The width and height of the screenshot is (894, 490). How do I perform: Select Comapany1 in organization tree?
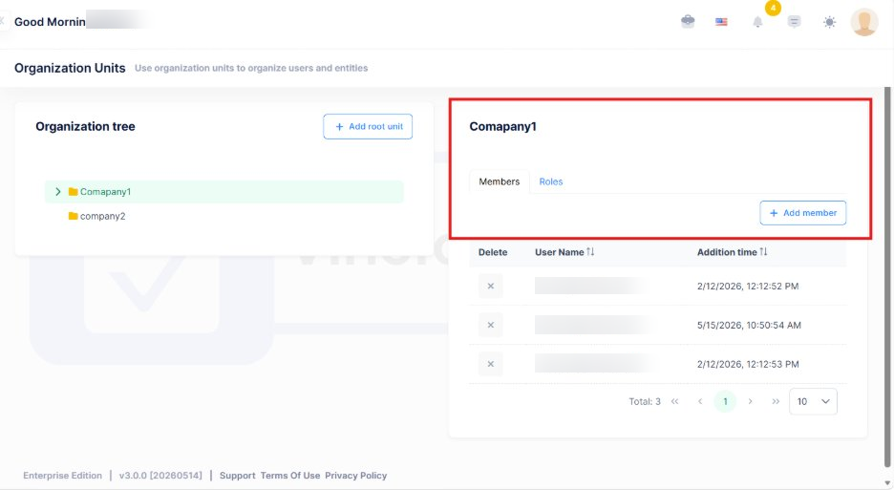(224, 192)
